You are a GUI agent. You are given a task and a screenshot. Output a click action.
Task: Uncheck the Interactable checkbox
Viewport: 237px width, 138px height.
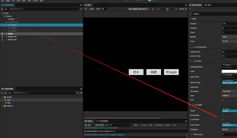(223, 115)
